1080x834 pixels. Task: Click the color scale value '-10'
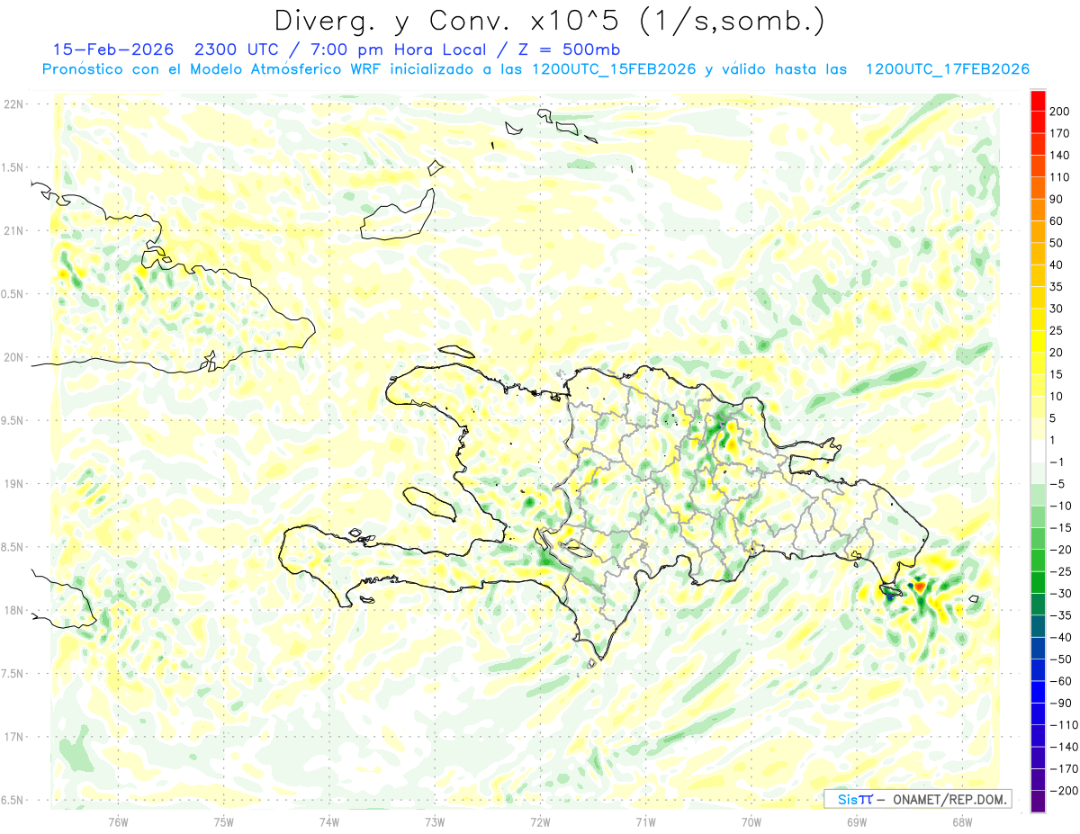coord(1060,506)
